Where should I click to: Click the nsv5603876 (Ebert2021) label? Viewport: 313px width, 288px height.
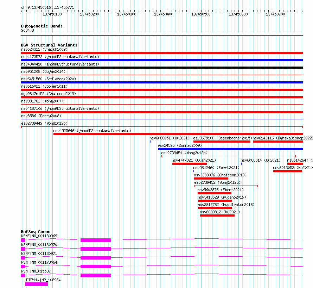[x=221, y=190]
